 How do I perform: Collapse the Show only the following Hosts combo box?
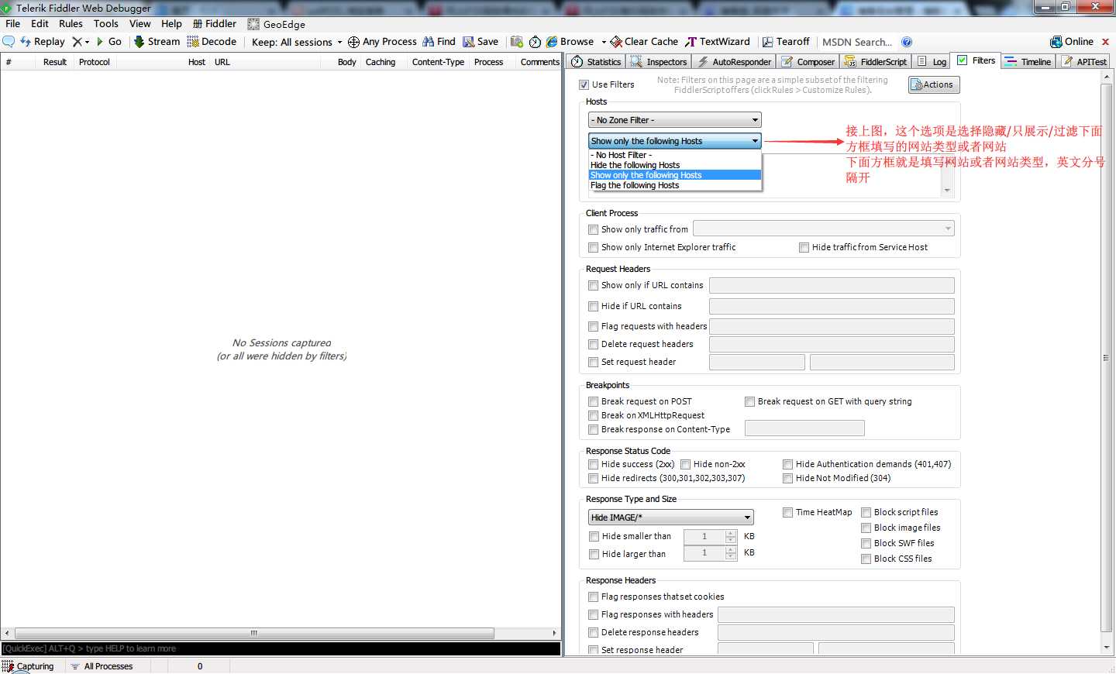tap(675, 141)
